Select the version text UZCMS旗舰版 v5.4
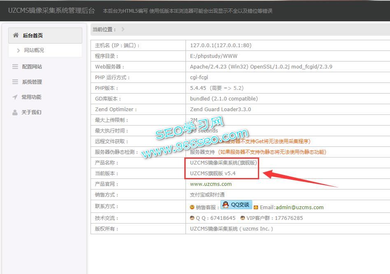 click(x=213, y=174)
